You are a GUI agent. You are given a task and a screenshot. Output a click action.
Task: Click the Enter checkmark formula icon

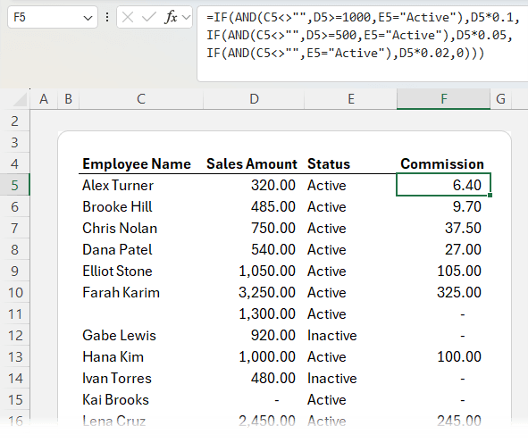point(148,17)
